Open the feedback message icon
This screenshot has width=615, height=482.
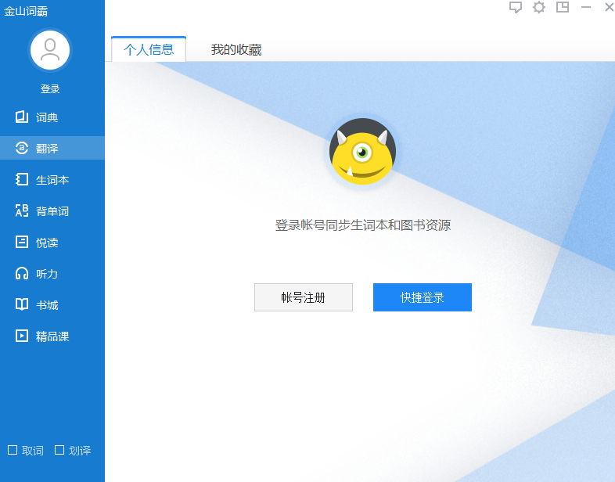click(516, 7)
